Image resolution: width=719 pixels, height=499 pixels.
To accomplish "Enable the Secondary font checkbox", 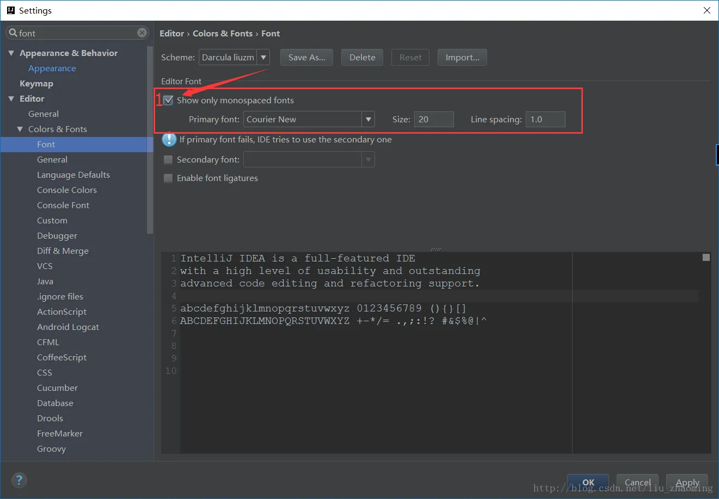I will pos(168,159).
